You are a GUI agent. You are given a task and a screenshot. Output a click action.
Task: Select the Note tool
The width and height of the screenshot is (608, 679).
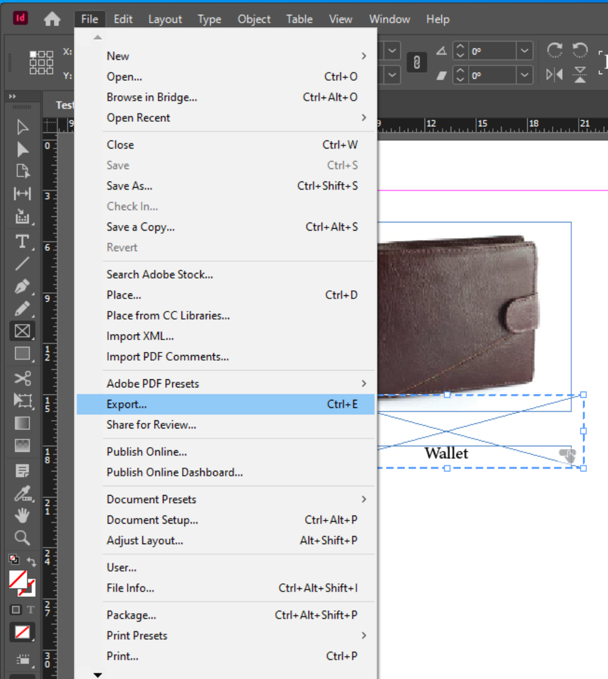[22, 471]
